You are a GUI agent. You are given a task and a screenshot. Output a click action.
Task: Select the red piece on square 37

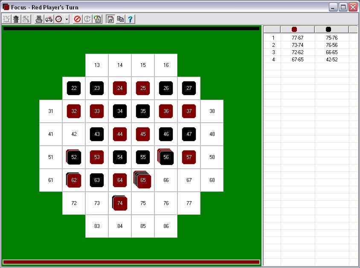click(189, 111)
